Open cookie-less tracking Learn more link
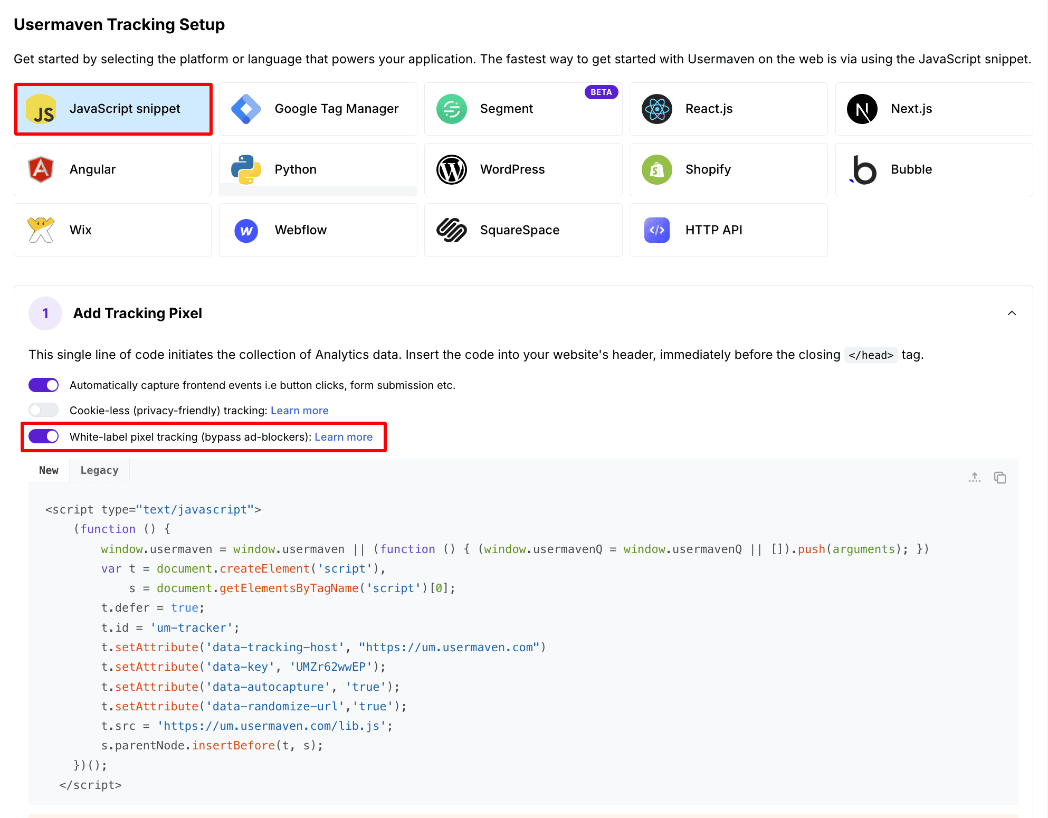This screenshot has width=1048, height=818. point(299,411)
